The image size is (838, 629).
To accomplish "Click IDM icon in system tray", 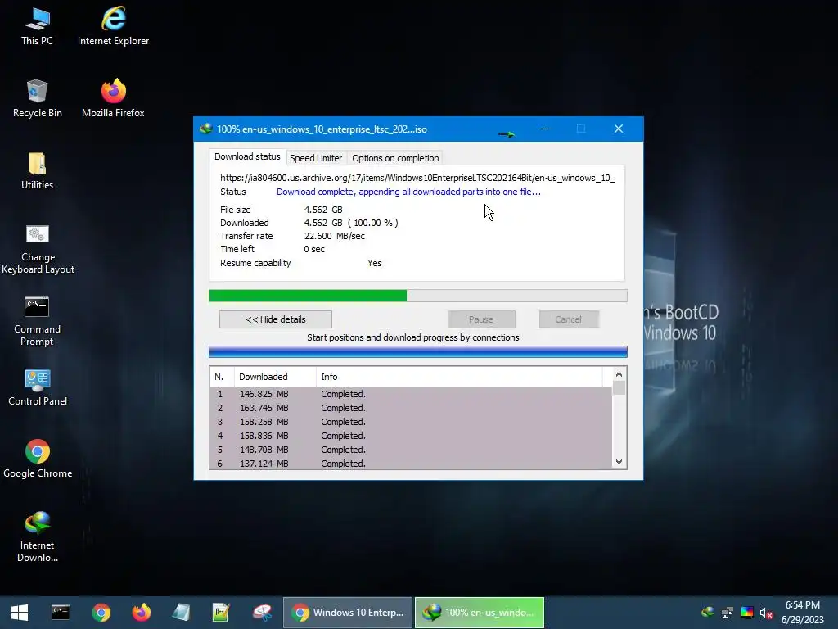I will point(708,613).
